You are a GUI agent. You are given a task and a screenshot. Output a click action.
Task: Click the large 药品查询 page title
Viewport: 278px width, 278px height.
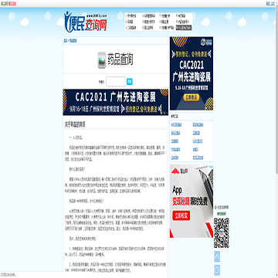(120, 60)
